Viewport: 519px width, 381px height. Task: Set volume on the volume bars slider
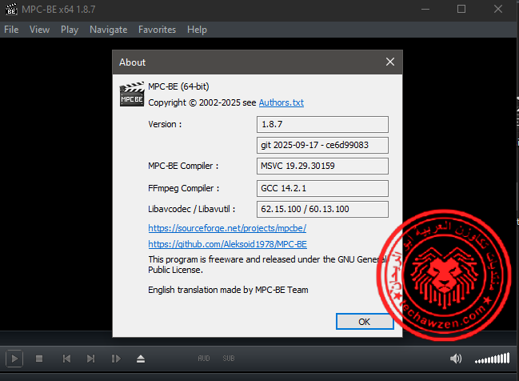point(492,359)
